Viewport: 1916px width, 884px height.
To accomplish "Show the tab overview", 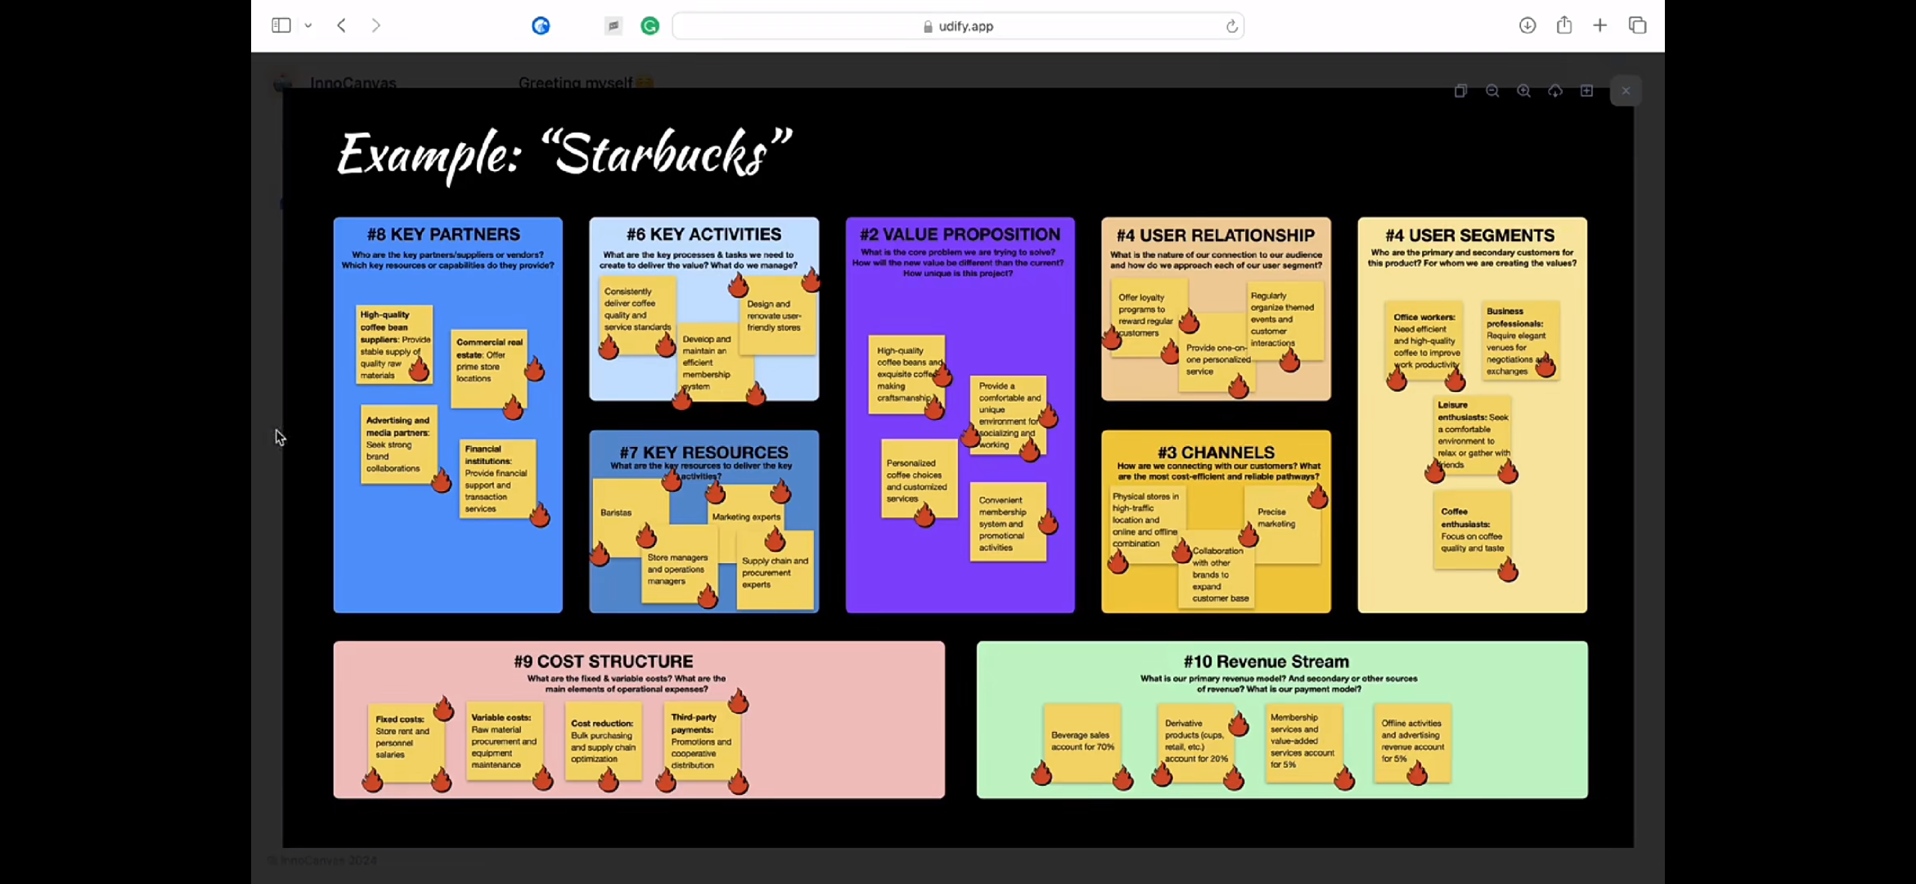I will coord(1637,25).
